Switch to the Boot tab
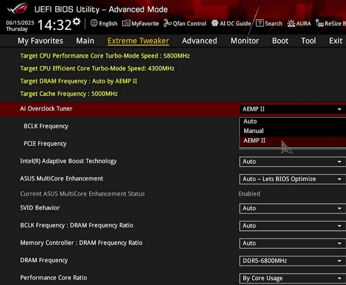This screenshot has height=285, width=346. [x=280, y=41]
